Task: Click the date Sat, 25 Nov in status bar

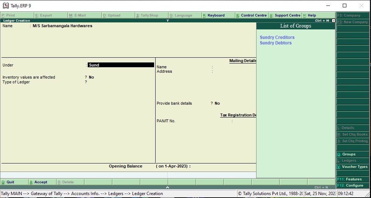Action: 320,194
